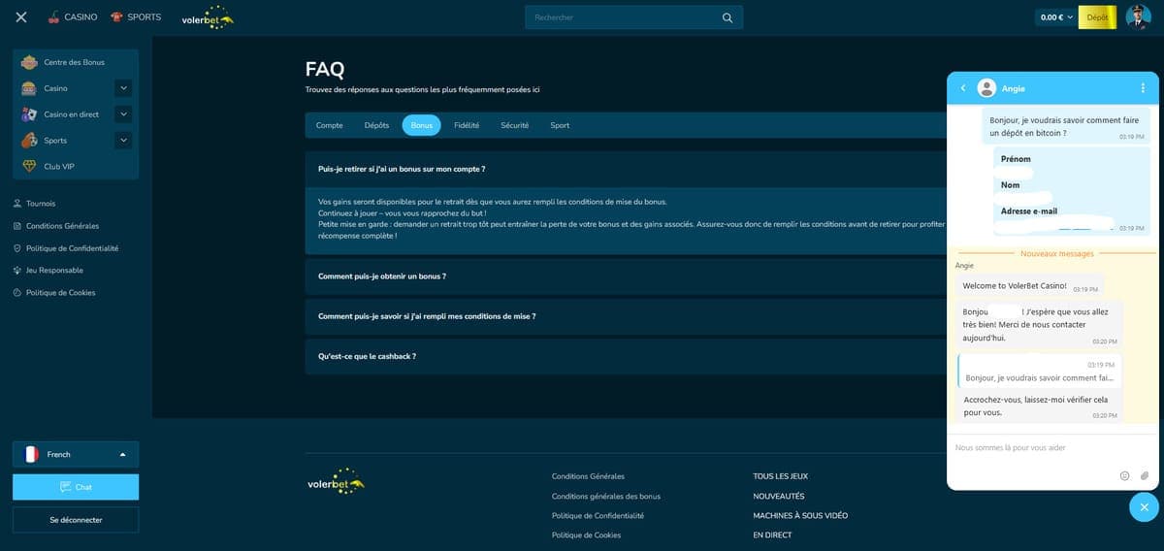
Task: Click the Club VIP diamond icon
Action: coord(29,166)
